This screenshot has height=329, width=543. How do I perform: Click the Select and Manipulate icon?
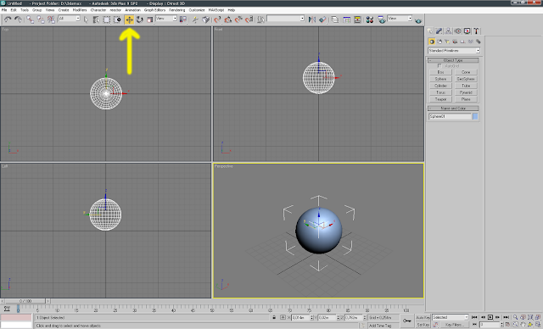[195, 20]
